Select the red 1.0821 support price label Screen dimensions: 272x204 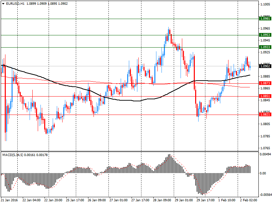(x=265, y=115)
